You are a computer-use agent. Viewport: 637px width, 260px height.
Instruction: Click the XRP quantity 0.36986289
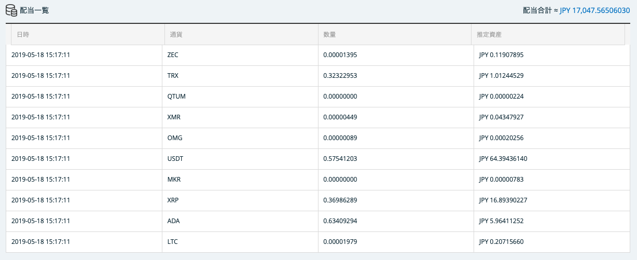tap(340, 200)
